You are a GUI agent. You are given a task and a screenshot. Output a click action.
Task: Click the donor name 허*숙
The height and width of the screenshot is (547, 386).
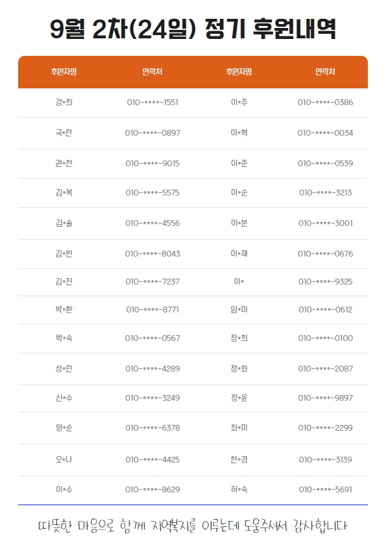pyautogui.click(x=239, y=489)
